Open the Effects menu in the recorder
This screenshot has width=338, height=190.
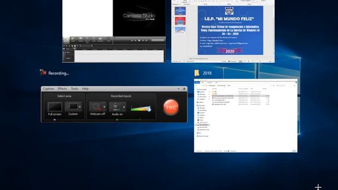[x=62, y=89]
